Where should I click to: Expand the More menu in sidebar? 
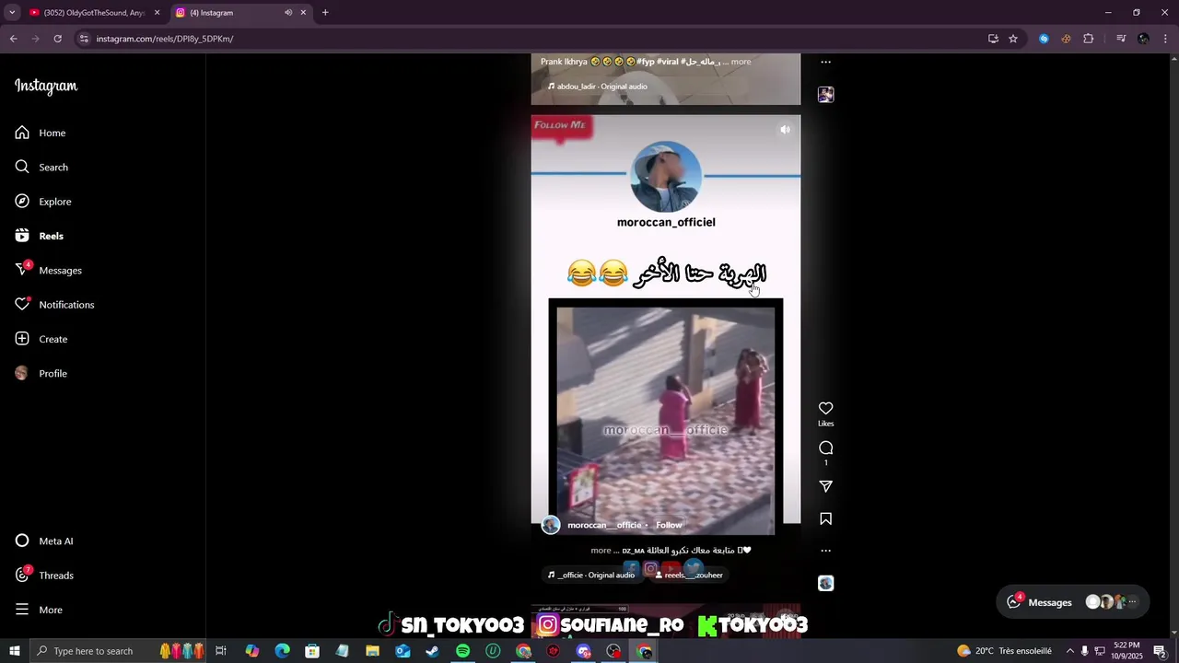(x=39, y=610)
